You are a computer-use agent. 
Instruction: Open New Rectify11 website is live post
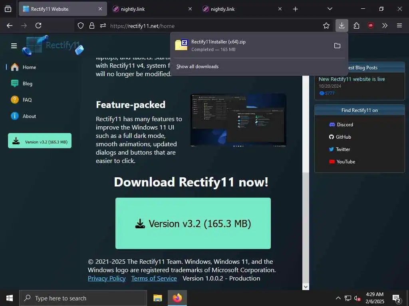[x=351, y=79]
